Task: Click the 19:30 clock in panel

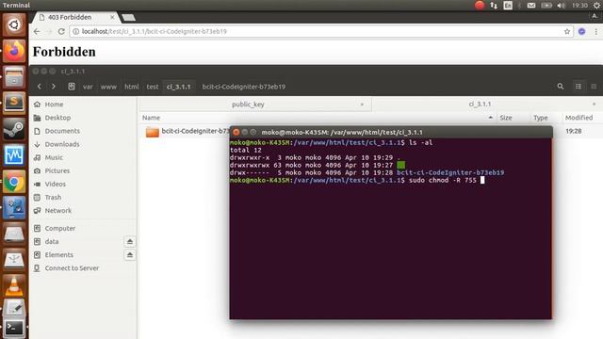Action: tap(579, 6)
